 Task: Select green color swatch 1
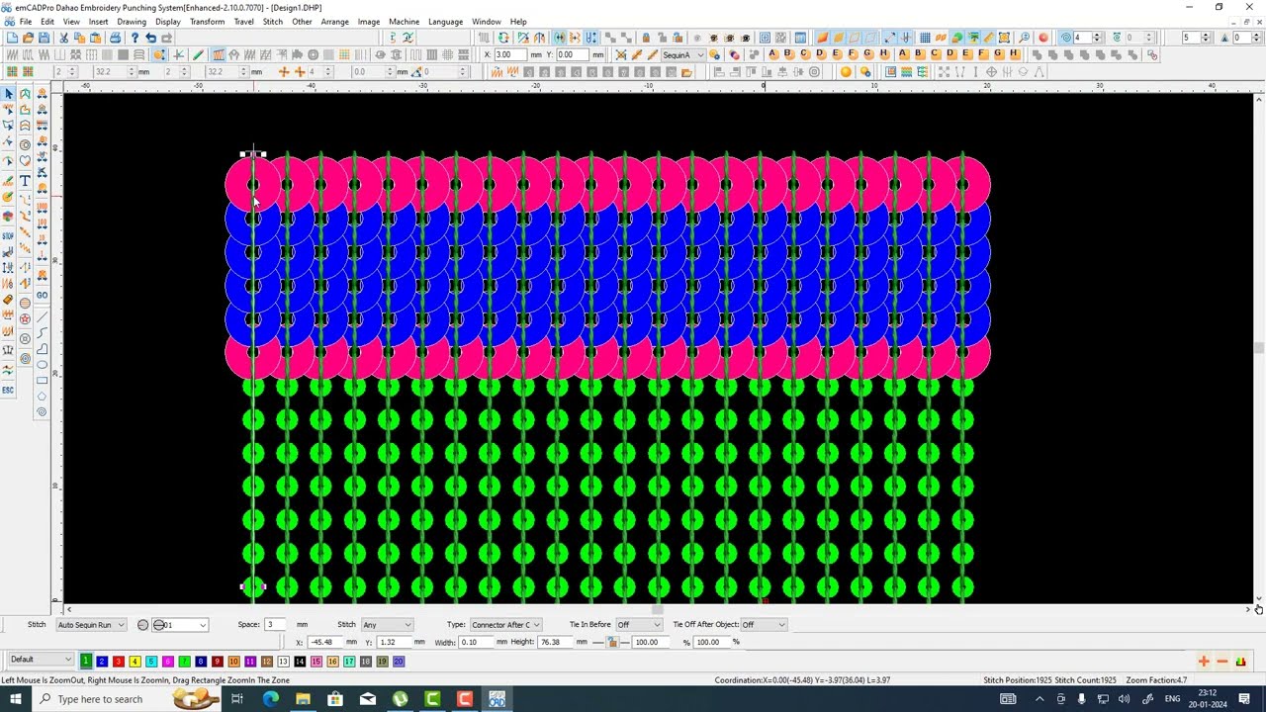pyautogui.click(x=85, y=662)
